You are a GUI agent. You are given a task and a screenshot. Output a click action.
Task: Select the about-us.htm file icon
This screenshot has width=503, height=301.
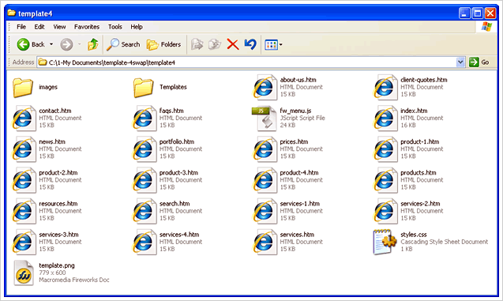pyautogui.click(x=265, y=87)
